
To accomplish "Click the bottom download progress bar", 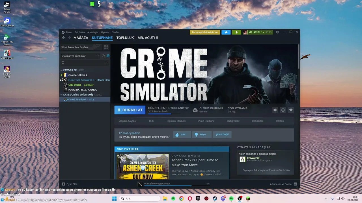I will coord(177,186).
